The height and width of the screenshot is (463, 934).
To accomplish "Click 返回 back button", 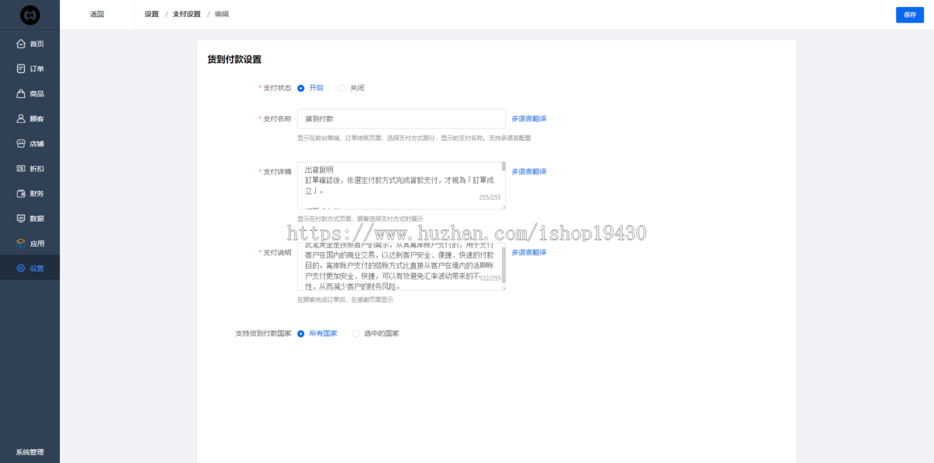I will [x=97, y=14].
